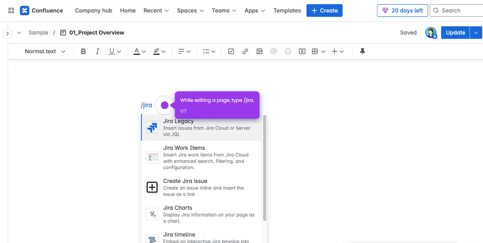Image resolution: width=483 pixels, height=243 pixels.
Task: Click the popup list scrollbar
Action: [264, 168]
